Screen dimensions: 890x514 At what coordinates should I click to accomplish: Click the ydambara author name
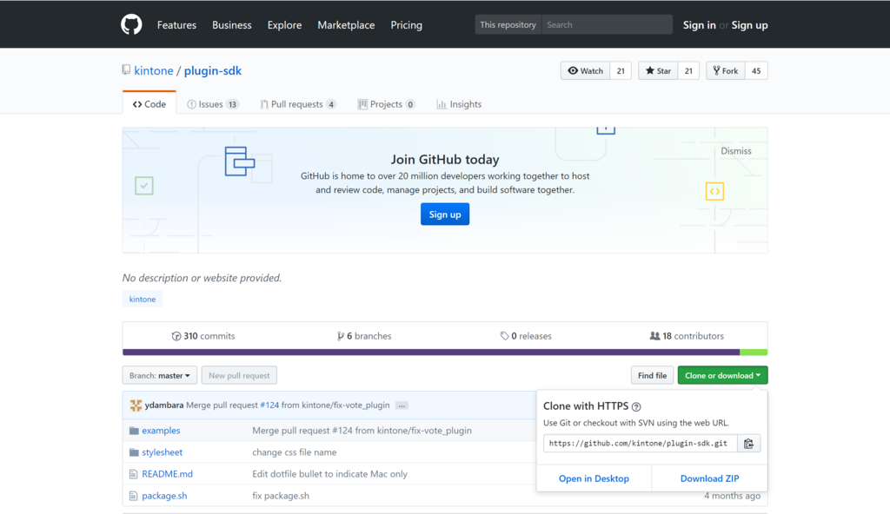[164, 405]
